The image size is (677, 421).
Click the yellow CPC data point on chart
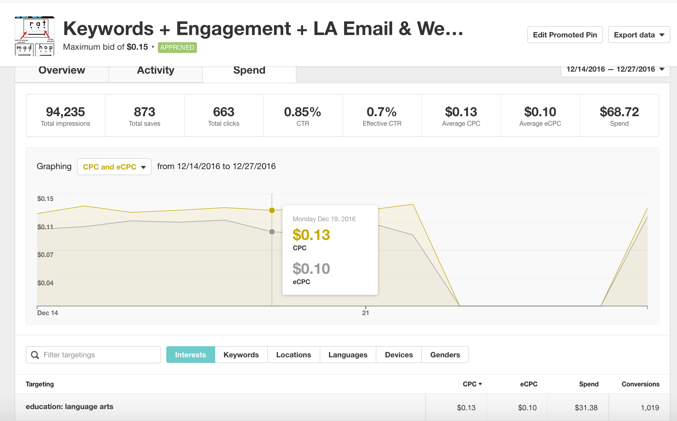272,210
